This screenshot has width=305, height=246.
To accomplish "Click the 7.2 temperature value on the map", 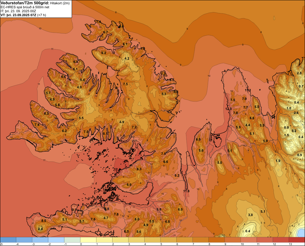I will [x=134, y=127].
